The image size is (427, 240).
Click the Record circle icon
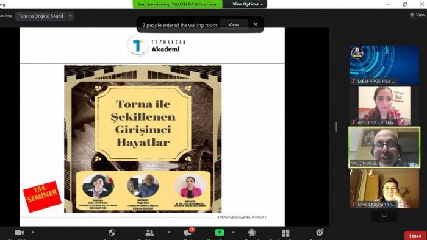click(x=252, y=233)
